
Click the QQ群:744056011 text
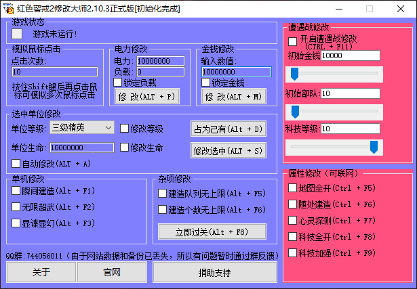click(x=34, y=256)
